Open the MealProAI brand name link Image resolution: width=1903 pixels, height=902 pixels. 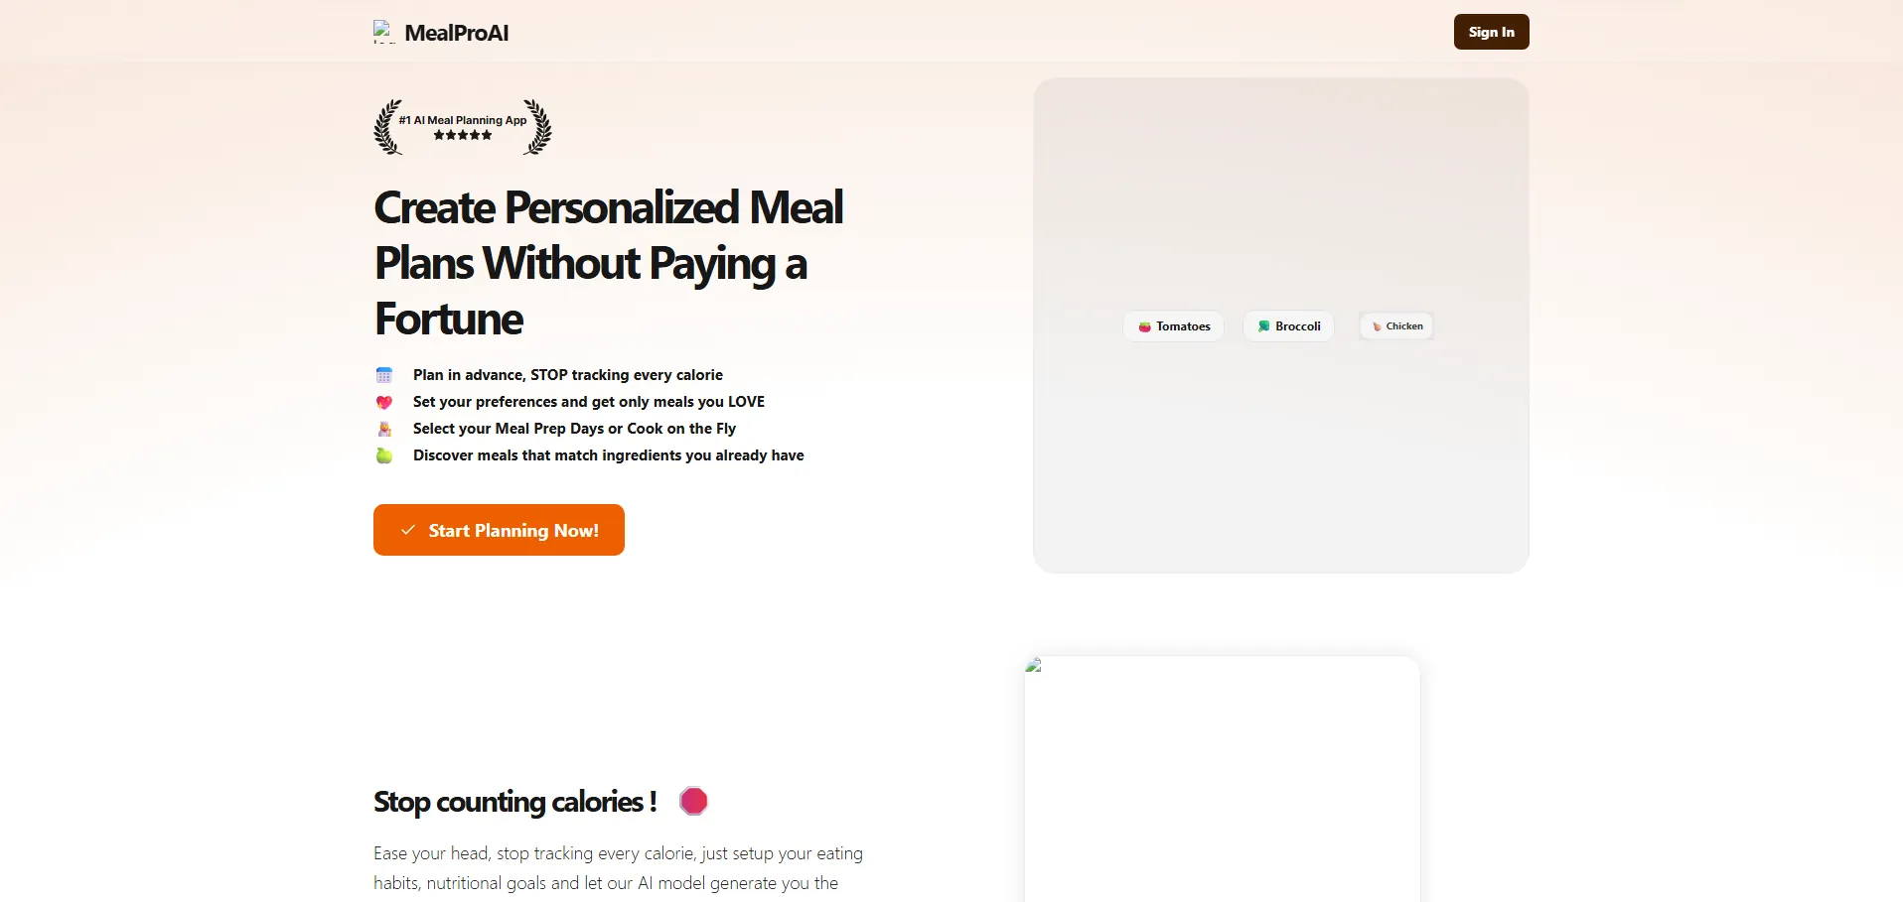tap(456, 33)
